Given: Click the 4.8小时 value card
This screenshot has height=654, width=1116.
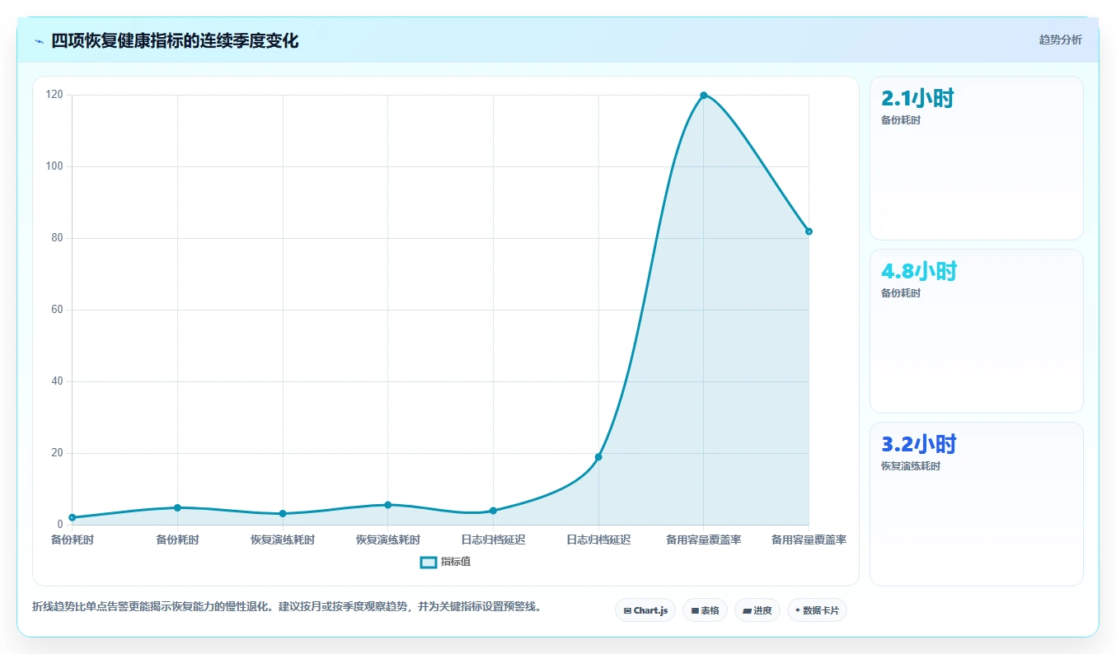Looking at the screenshot, I should (x=977, y=331).
